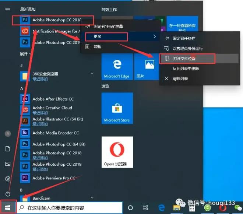Open Microsoft Edge from taskbar

(x=162, y=207)
